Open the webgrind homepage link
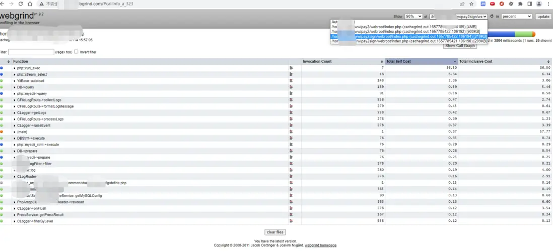This screenshot has width=553, height=252. click(x=321, y=245)
